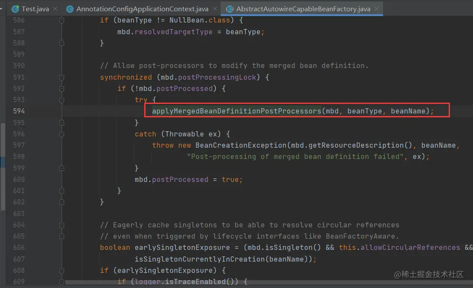This screenshot has height=288, width=473.
Task: Switch to AnnotationConfigApplicationContext.java tab
Action: pyautogui.click(x=142, y=9)
